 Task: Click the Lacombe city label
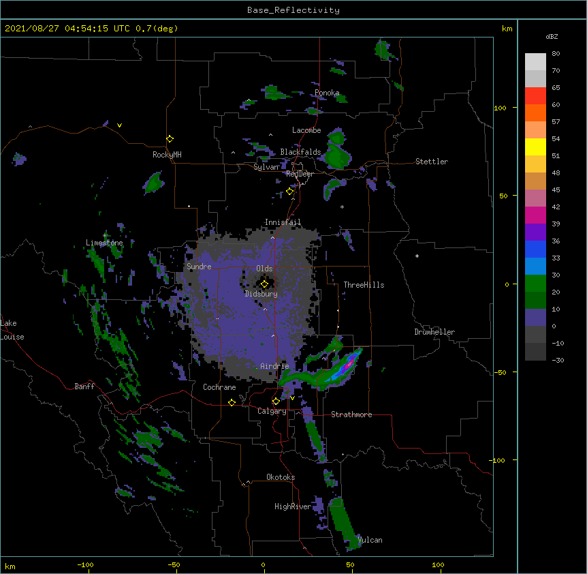click(306, 130)
